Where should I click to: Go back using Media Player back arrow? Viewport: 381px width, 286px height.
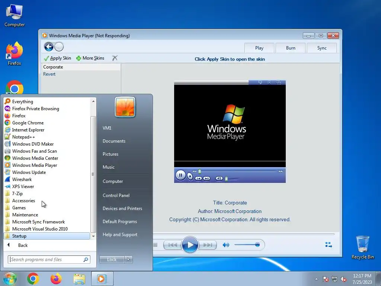(x=49, y=47)
